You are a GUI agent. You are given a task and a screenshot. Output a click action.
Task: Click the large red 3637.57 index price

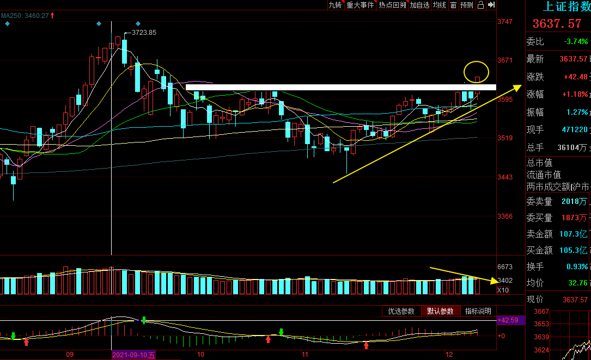click(x=557, y=24)
